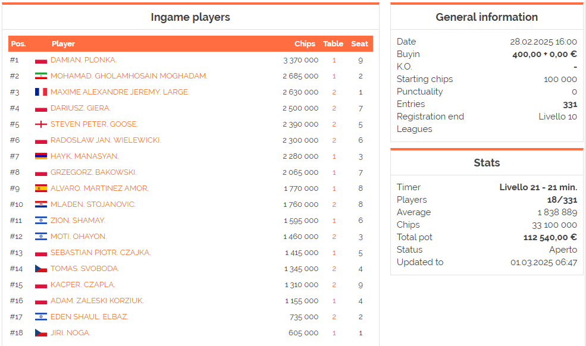Click Armenian flag next to Hayk Manasyan
This screenshot has height=346, width=586.
[x=40, y=156]
